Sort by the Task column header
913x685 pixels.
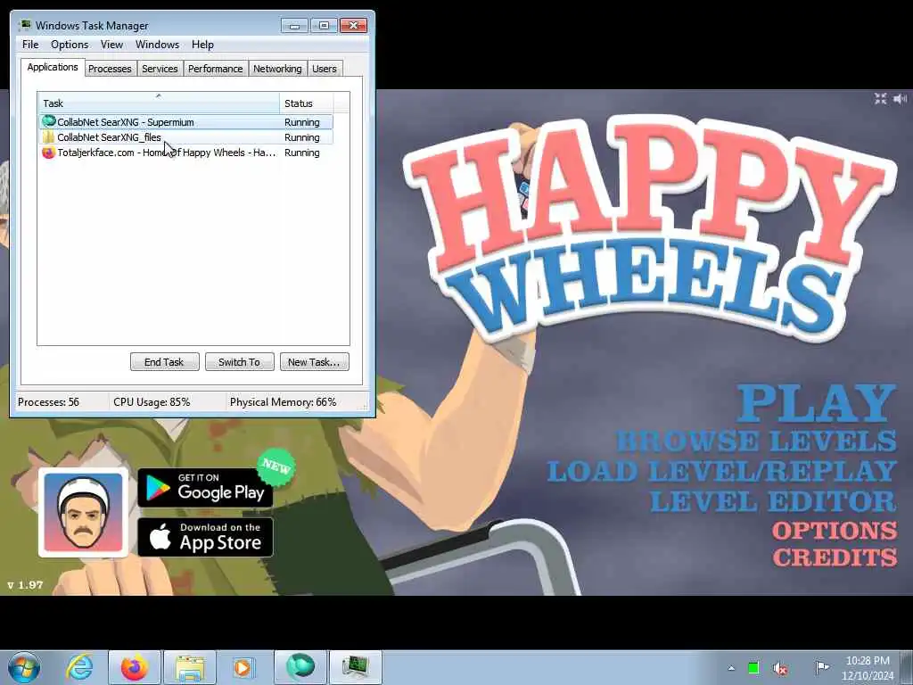point(159,103)
